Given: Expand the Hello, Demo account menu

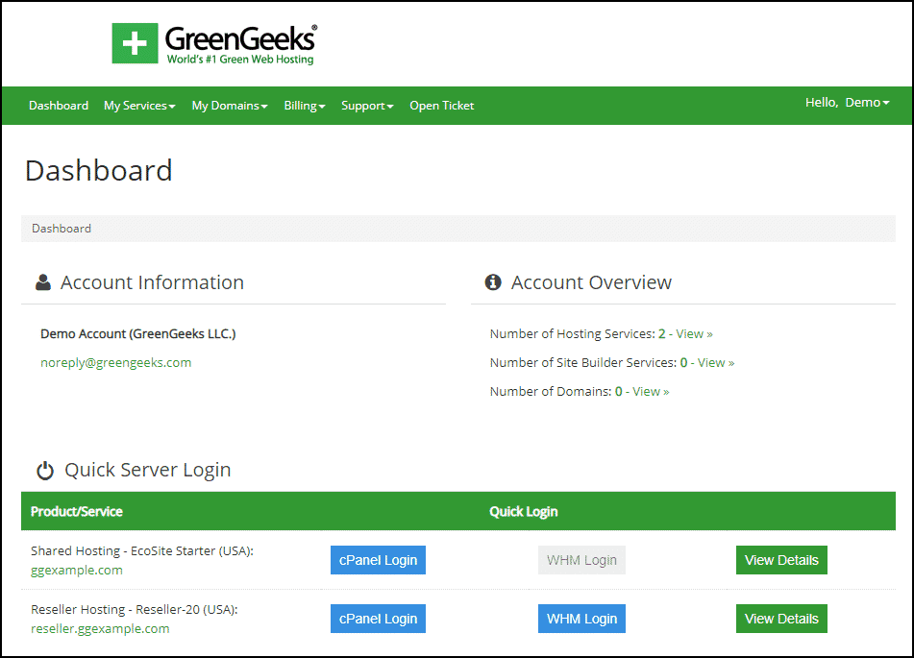Looking at the screenshot, I should (848, 103).
